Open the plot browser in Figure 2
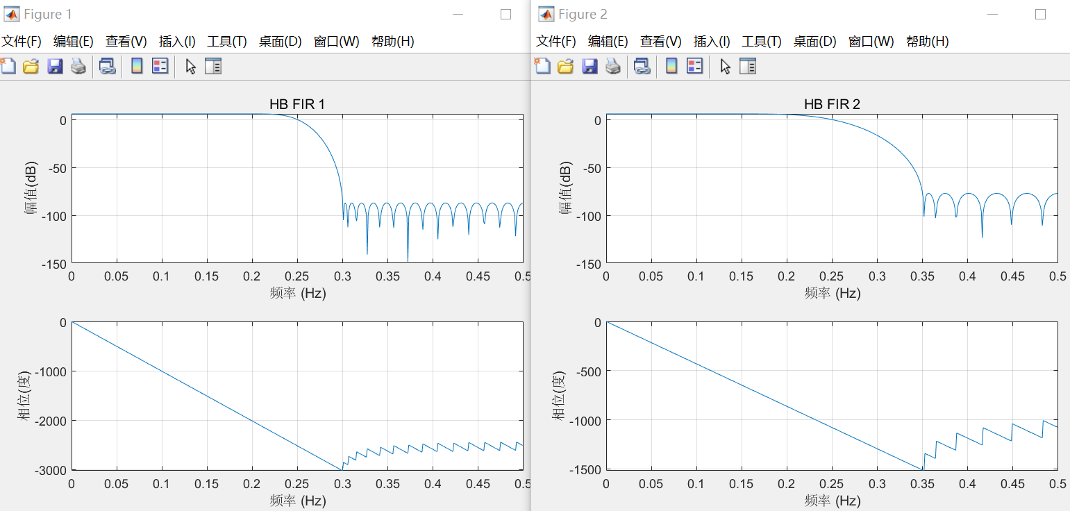 pos(748,66)
